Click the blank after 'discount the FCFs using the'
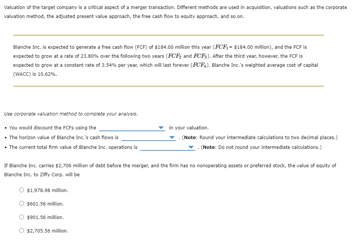This screenshot has height=240, width=360. (131, 127)
